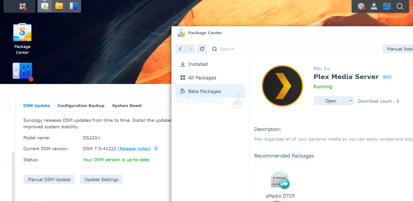Open the Main Menu grid icon in taskbar
Image resolution: width=413 pixels, height=202 pixels.
pos(23,6)
